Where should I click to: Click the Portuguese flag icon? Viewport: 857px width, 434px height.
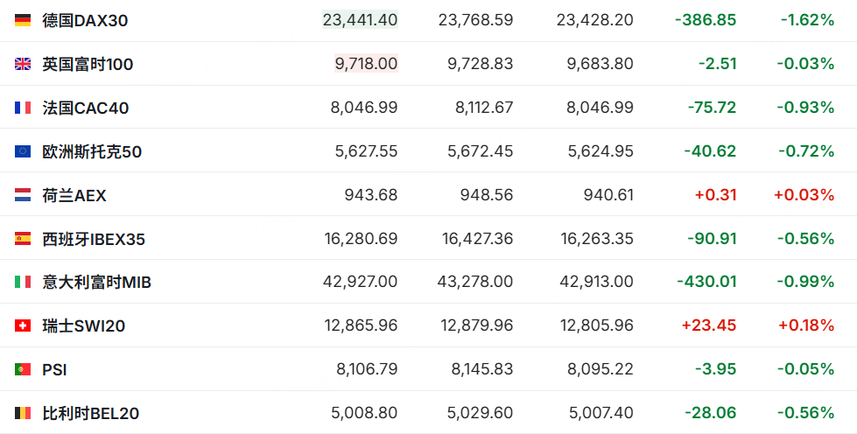pyautogui.click(x=23, y=370)
